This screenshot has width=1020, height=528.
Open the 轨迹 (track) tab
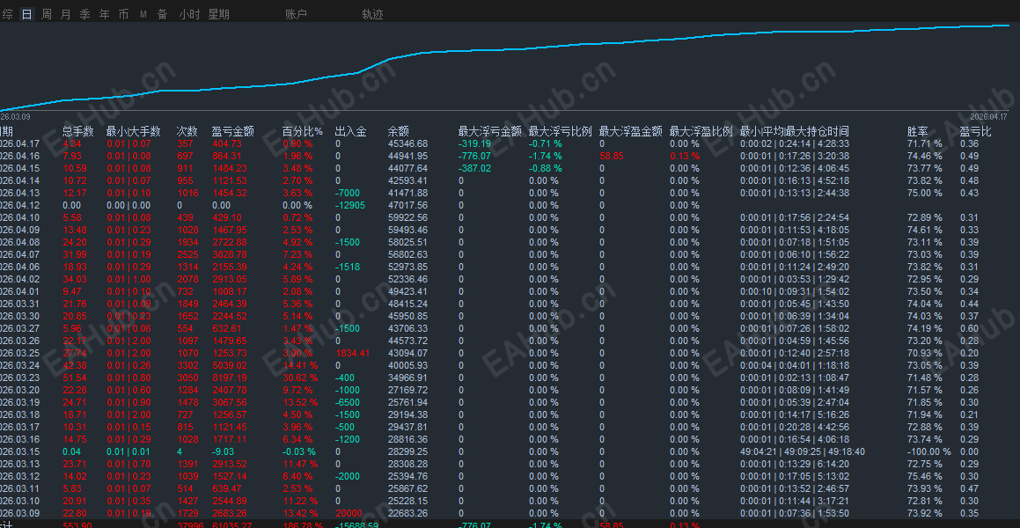pyautogui.click(x=373, y=14)
